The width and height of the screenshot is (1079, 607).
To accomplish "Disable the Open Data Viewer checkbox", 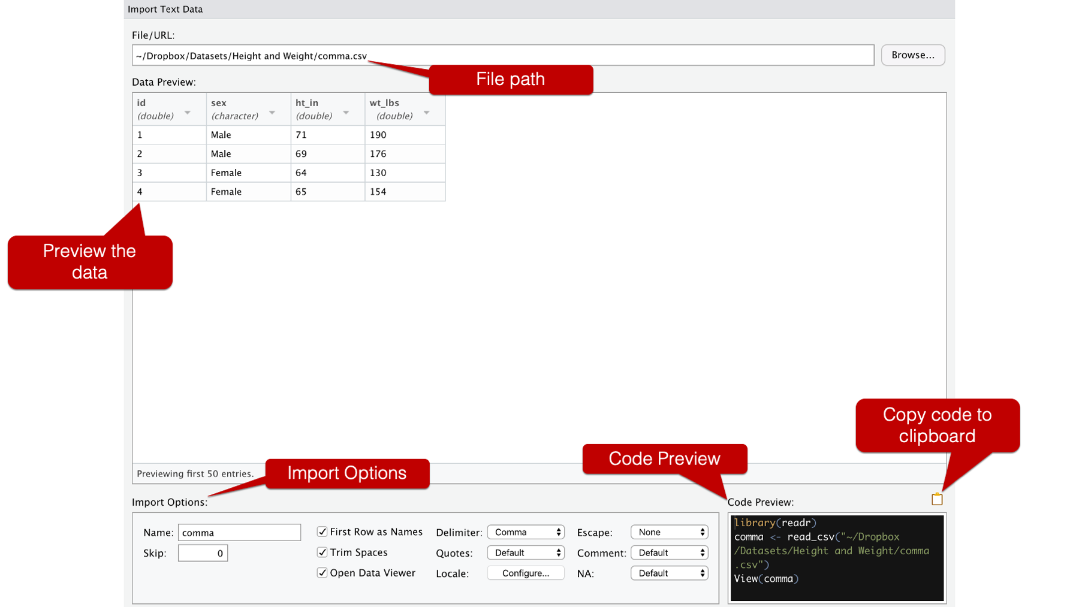I will pyautogui.click(x=322, y=572).
